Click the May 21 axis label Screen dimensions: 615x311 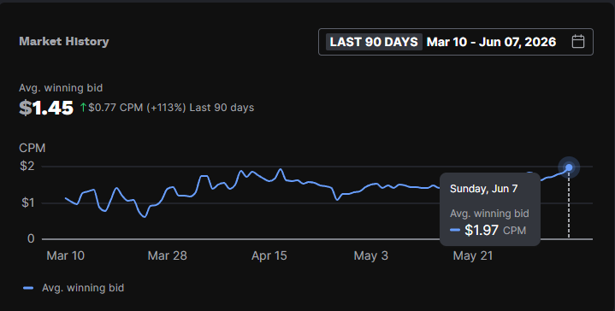point(473,255)
